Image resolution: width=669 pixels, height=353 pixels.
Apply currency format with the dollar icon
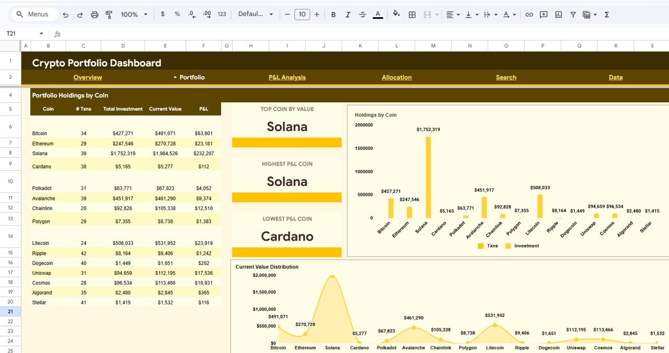click(163, 14)
